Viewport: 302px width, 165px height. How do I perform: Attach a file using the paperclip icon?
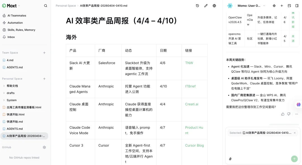coord(230,159)
